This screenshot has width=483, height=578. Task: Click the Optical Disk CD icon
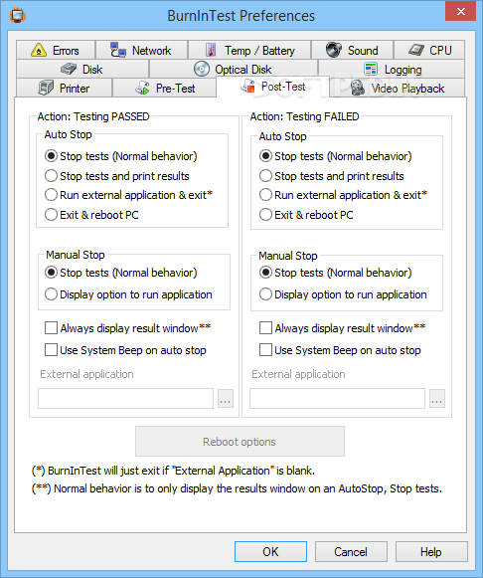pyautogui.click(x=202, y=69)
